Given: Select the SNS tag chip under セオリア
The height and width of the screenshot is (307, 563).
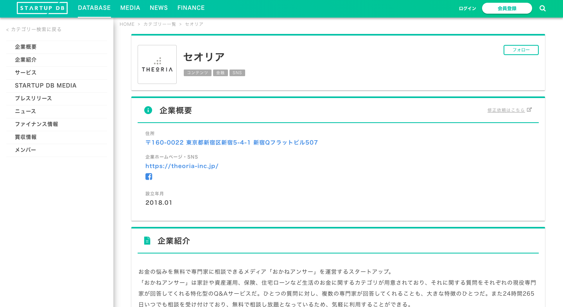Looking at the screenshot, I should tap(237, 73).
